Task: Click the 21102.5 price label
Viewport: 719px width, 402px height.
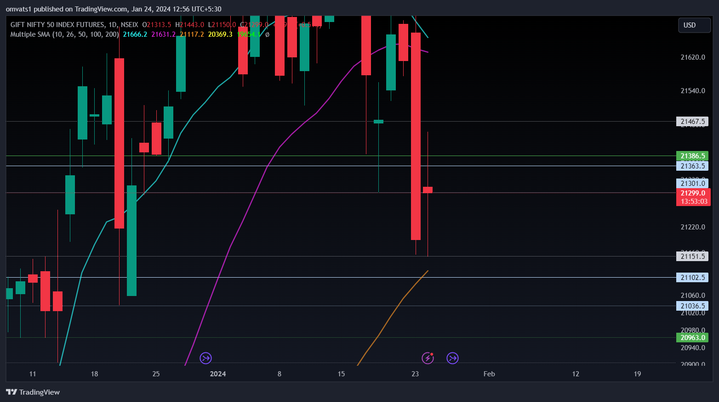Action: [x=692, y=278]
